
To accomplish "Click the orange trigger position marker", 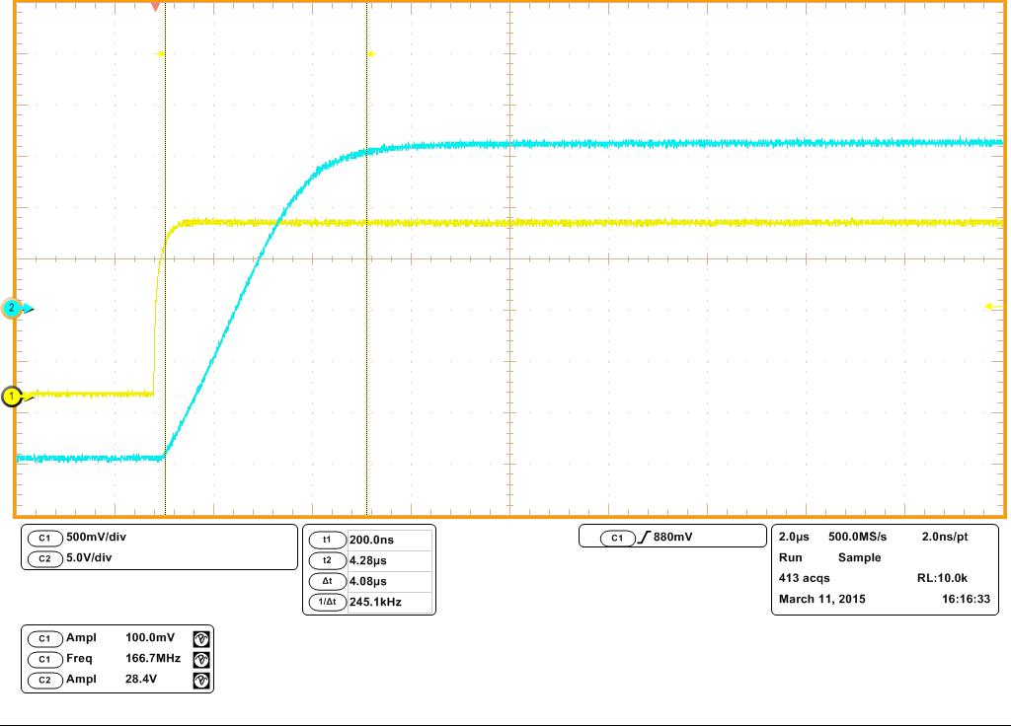I will click(x=155, y=7).
